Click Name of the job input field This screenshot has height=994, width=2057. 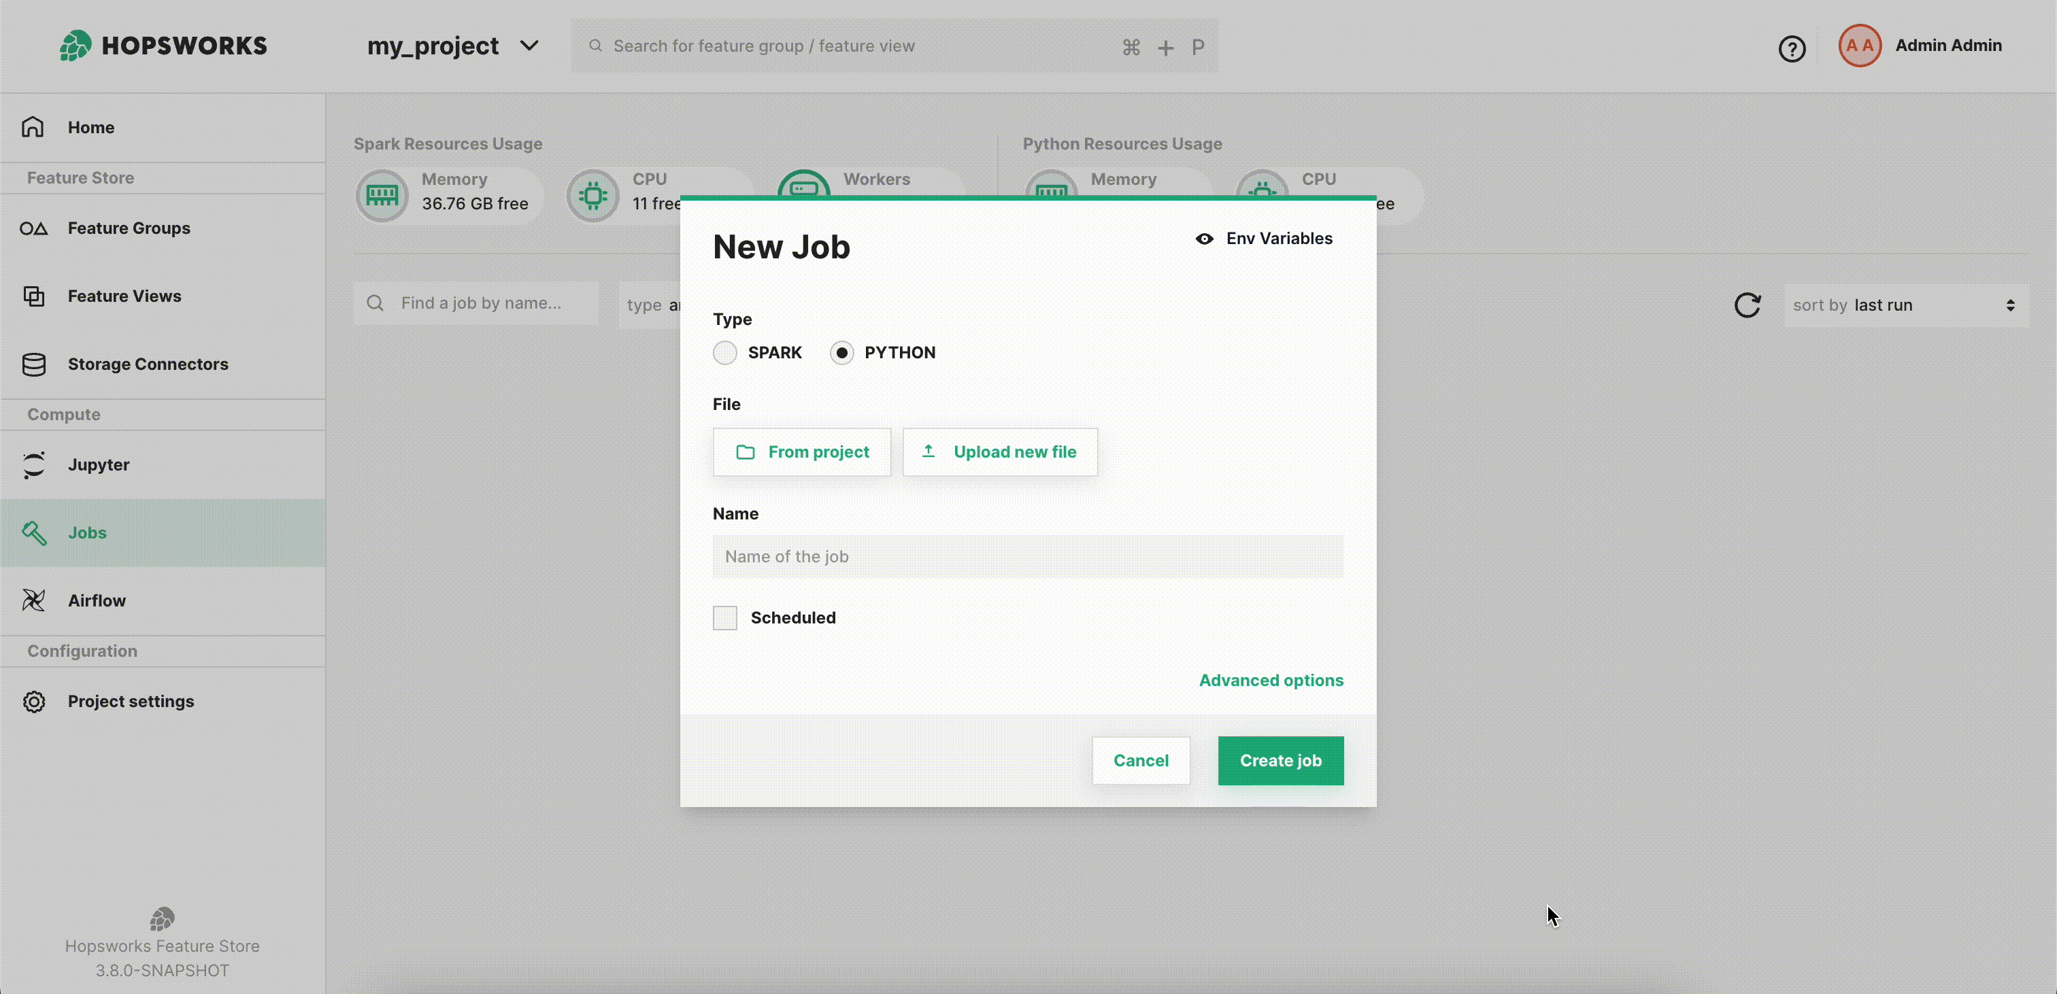click(x=1027, y=556)
